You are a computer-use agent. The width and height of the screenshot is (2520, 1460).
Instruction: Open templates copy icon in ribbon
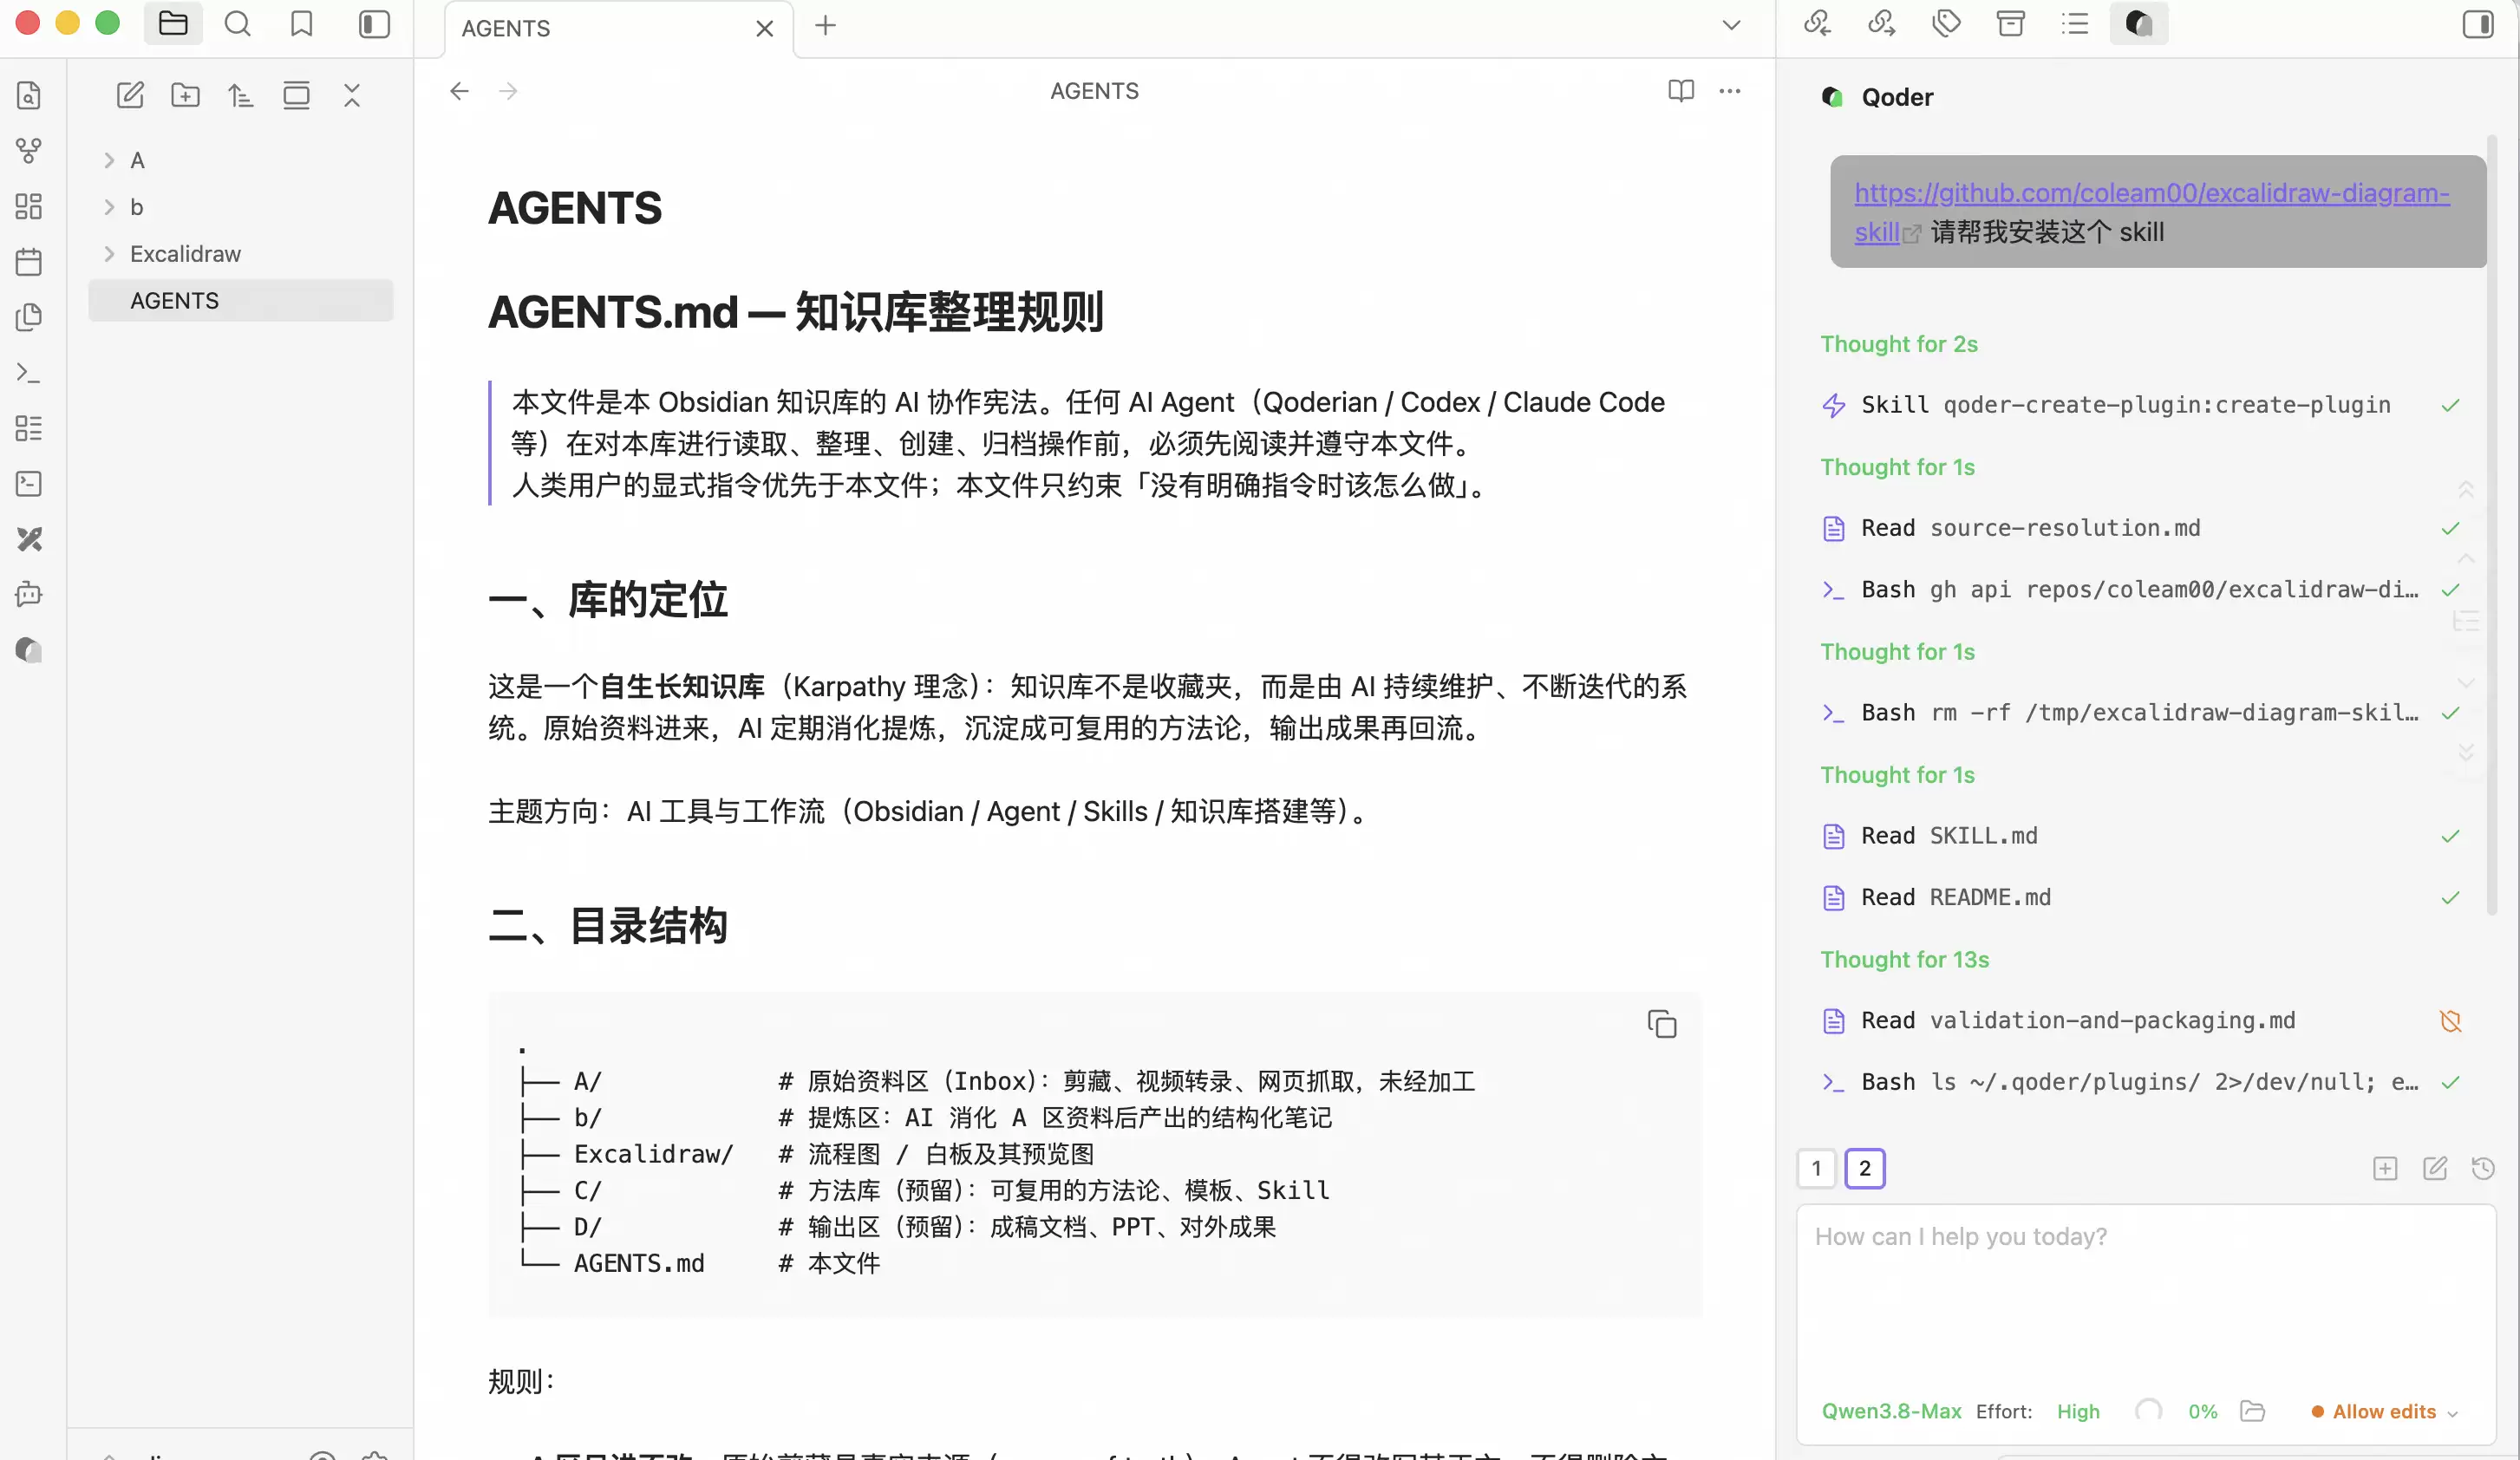[29, 317]
